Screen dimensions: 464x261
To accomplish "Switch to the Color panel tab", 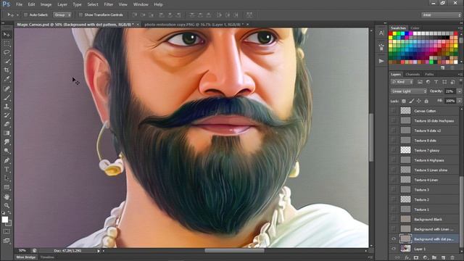I will (x=415, y=28).
